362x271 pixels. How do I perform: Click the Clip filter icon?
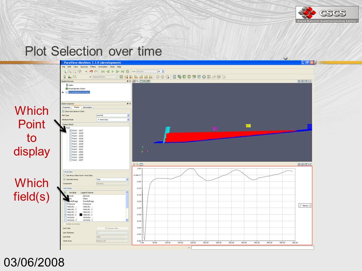pos(184,77)
